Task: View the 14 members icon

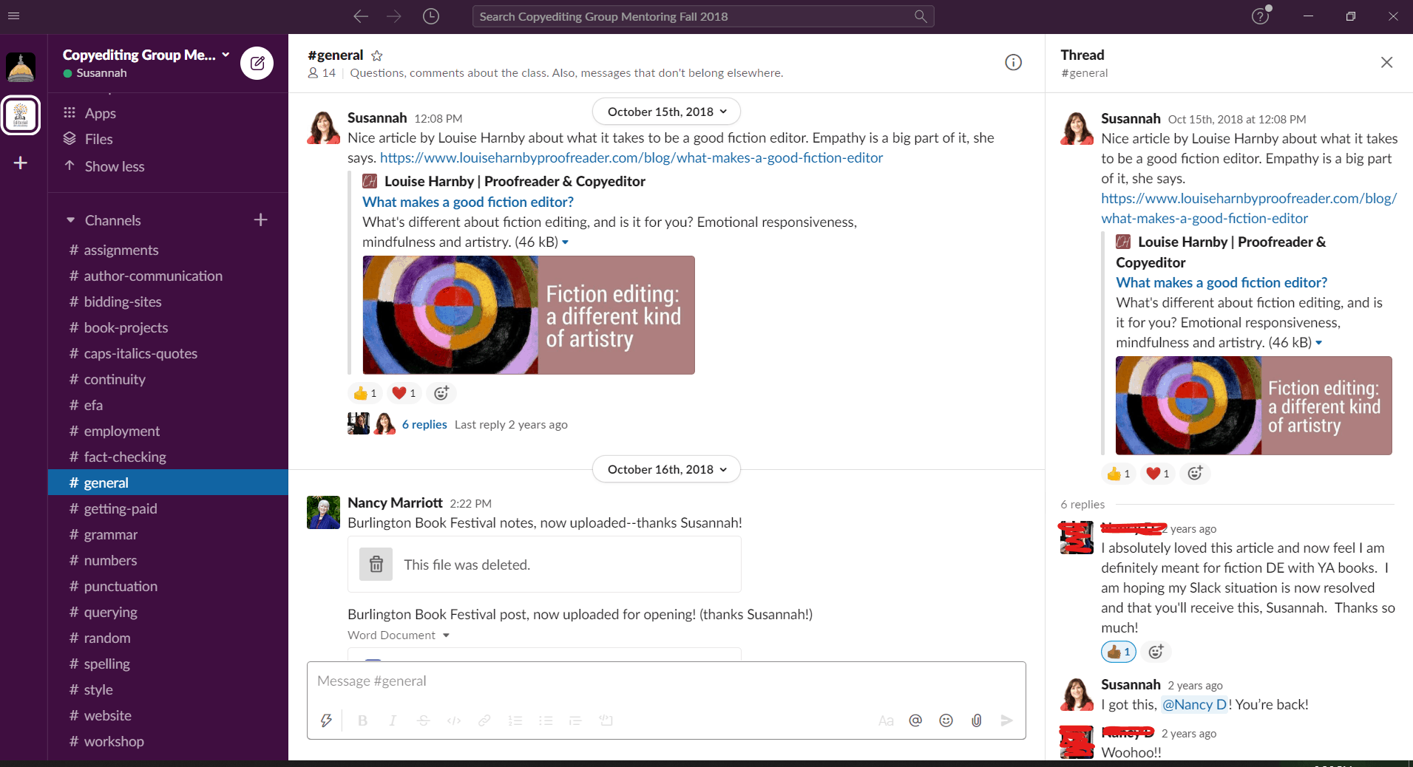Action: [322, 72]
